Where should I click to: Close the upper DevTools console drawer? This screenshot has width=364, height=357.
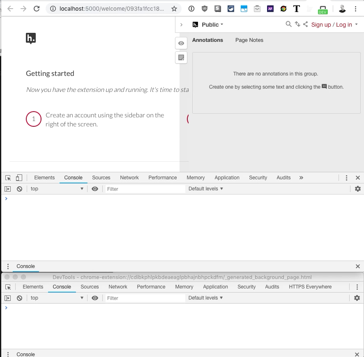tap(358, 266)
